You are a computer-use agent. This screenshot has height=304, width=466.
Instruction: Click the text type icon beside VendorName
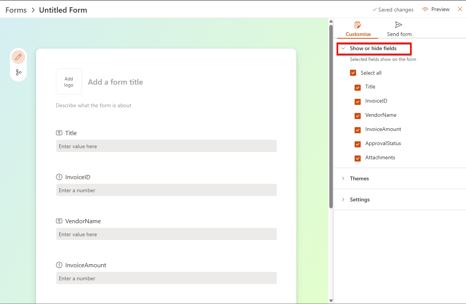click(59, 221)
